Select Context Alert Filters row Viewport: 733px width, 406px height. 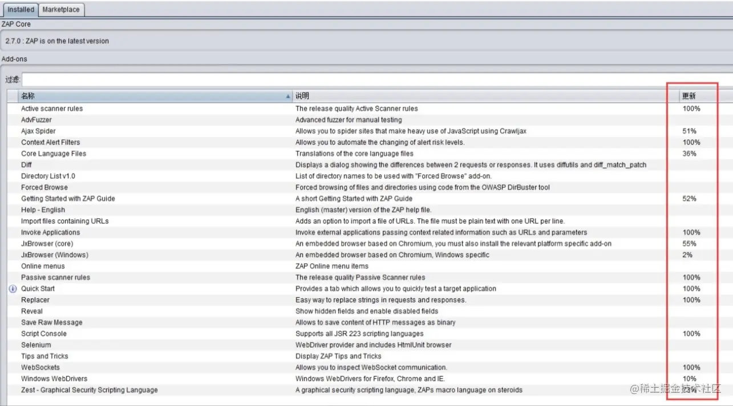point(370,142)
